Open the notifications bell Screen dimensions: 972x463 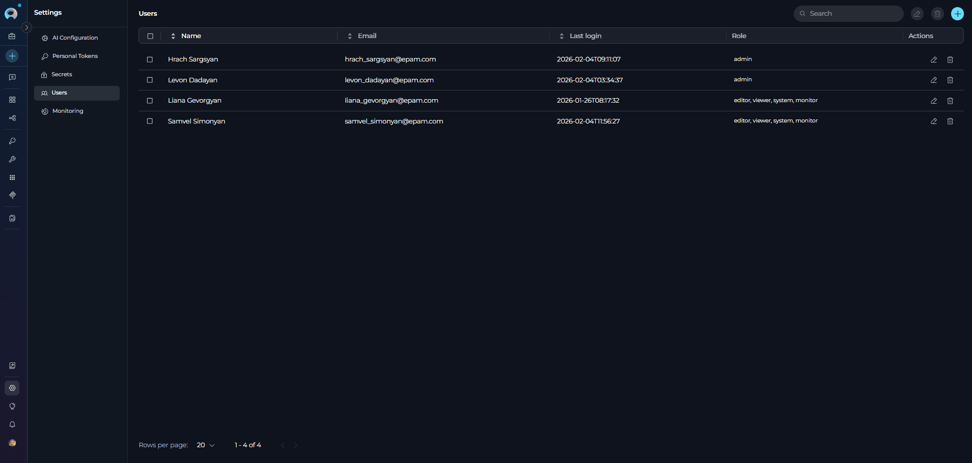pos(12,424)
